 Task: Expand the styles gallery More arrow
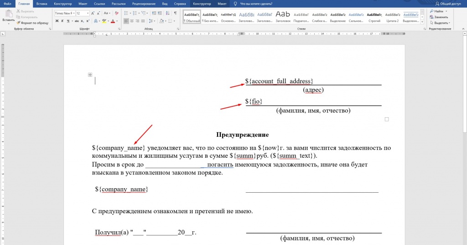coord(422,22)
